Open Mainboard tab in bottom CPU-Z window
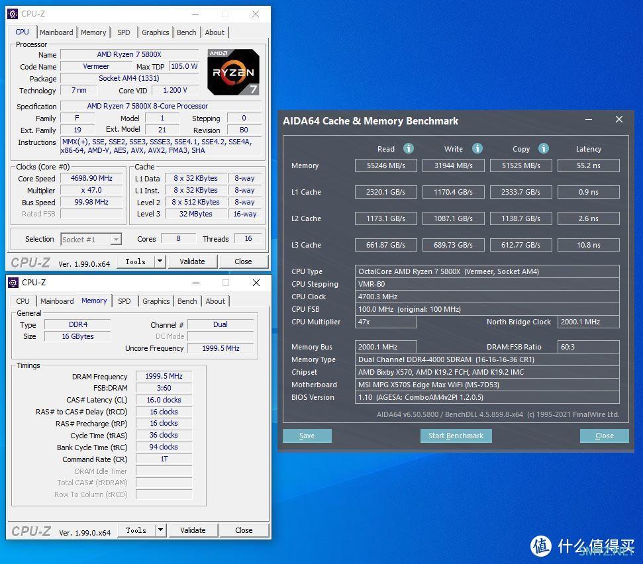643x564 pixels. (x=57, y=301)
